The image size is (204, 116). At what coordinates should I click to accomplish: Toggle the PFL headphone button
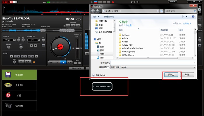[87, 54]
